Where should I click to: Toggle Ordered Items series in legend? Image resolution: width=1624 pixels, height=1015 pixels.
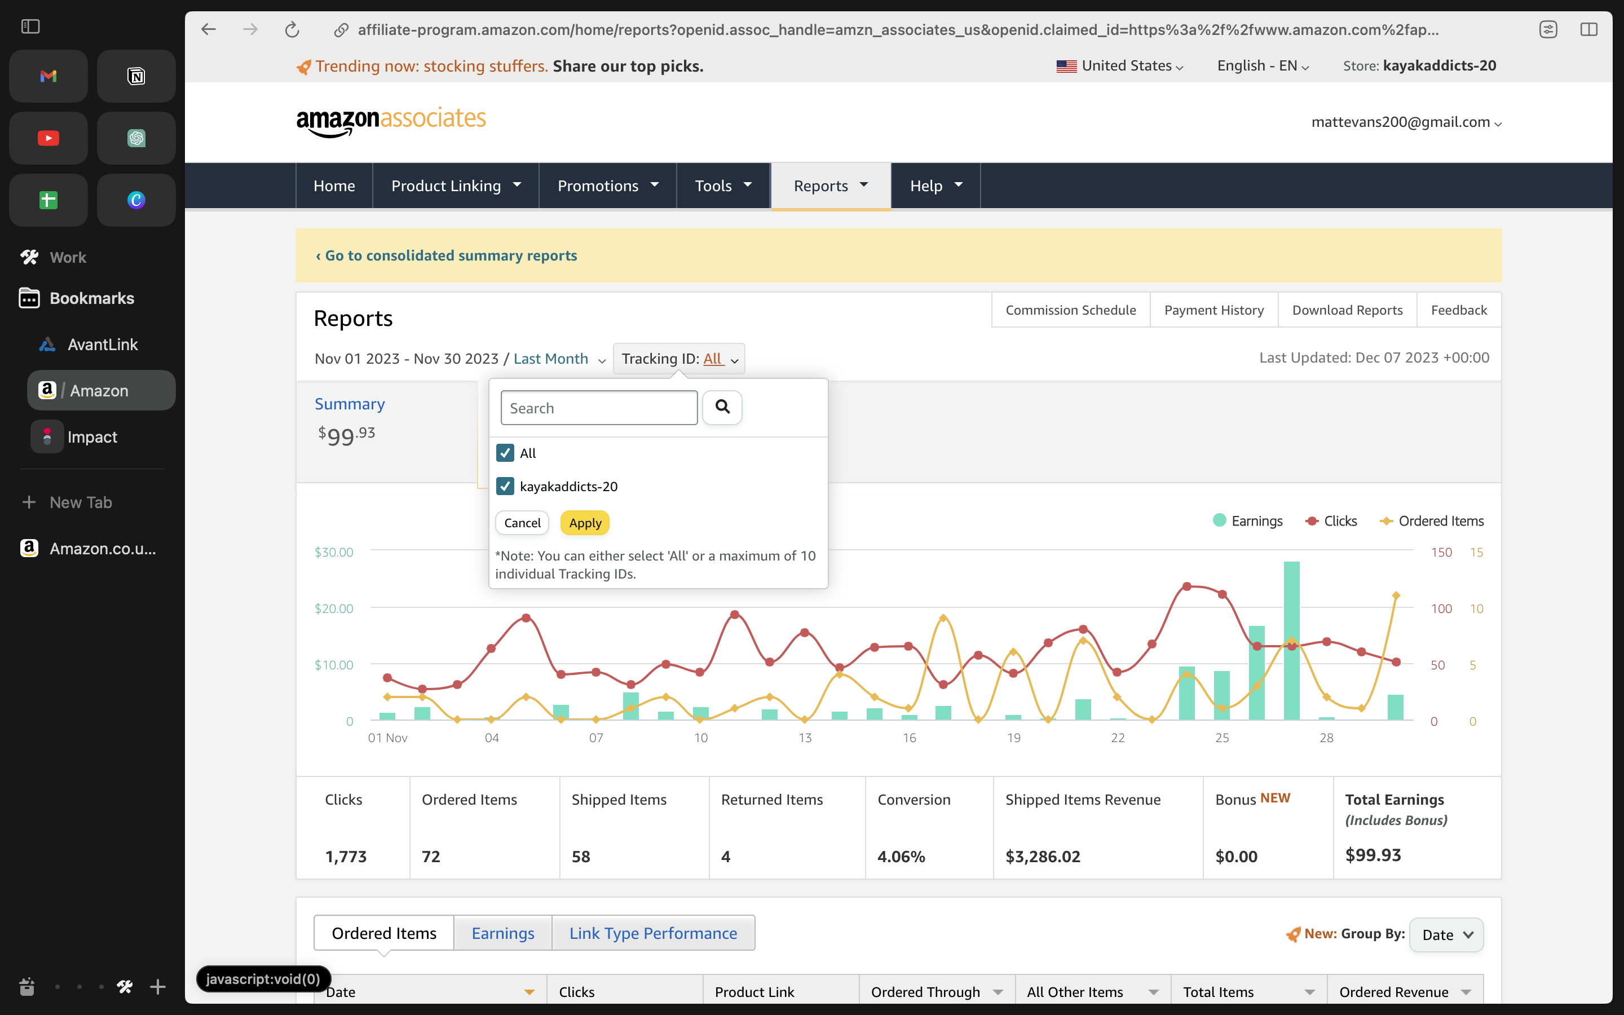(x=1431, y=521)
